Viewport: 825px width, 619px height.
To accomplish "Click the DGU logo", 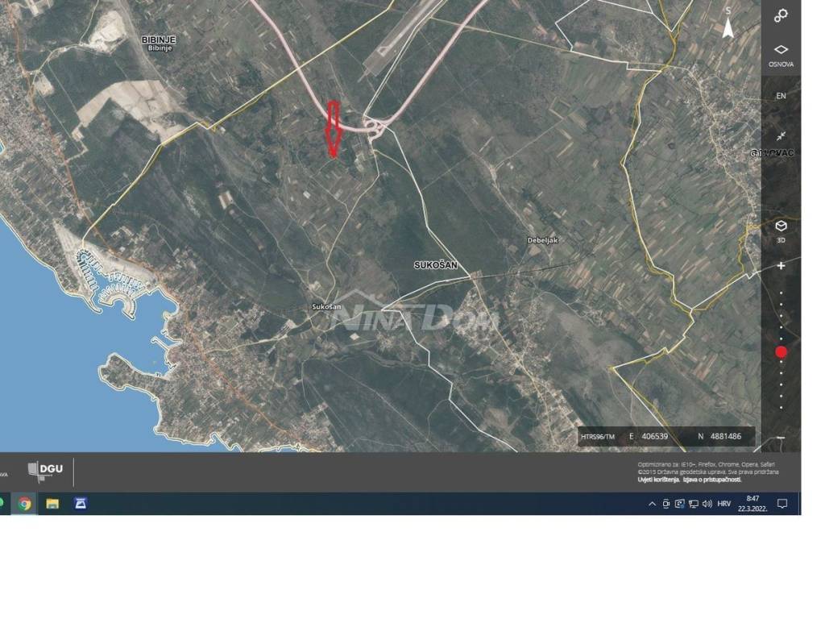I will 45,471.
